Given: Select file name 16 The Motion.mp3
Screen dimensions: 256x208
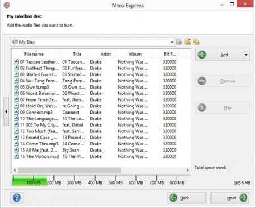Looking at the screenshot, I should (x=39, y=156).
